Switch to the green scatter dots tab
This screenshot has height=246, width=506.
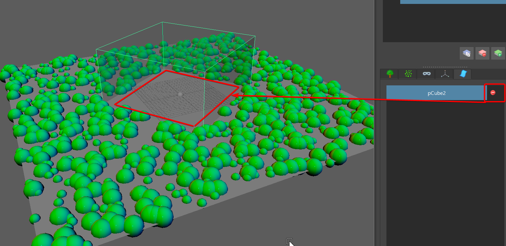coord(408,74)
